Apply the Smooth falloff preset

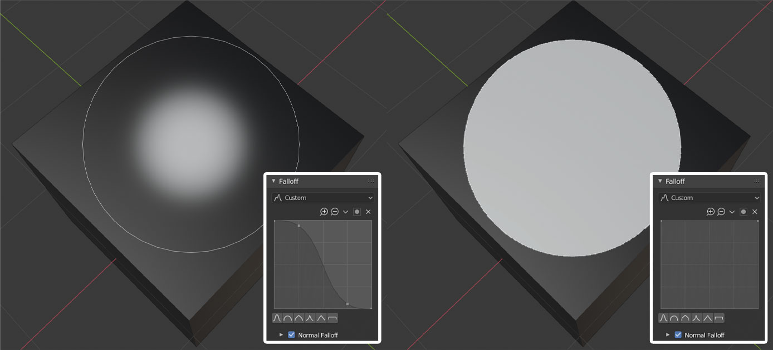click(x=277, y=317)
